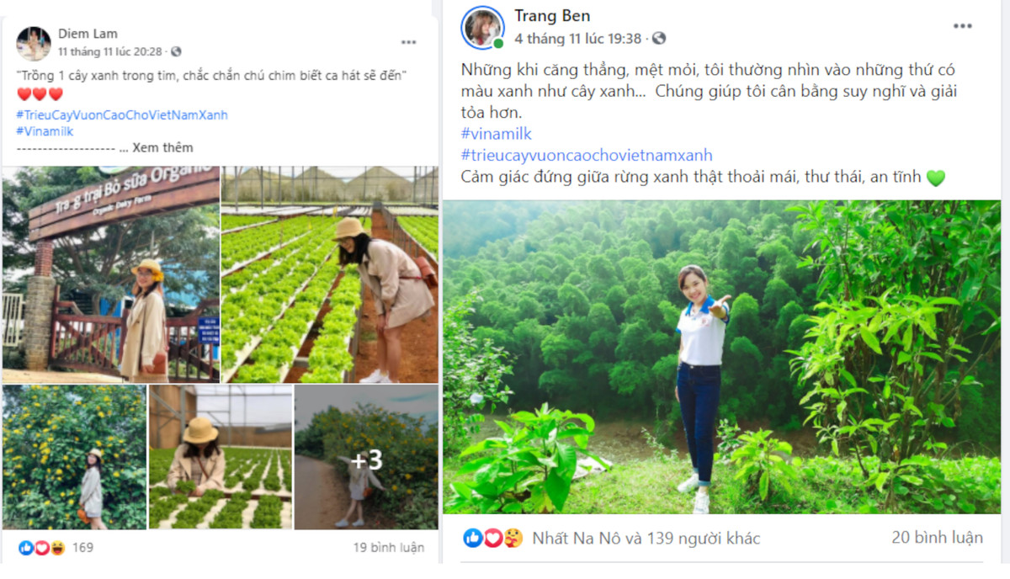Open the three-dot menu on Diem Lam's post
Viewport: 1010px width, 579px height.
(410, 41)
